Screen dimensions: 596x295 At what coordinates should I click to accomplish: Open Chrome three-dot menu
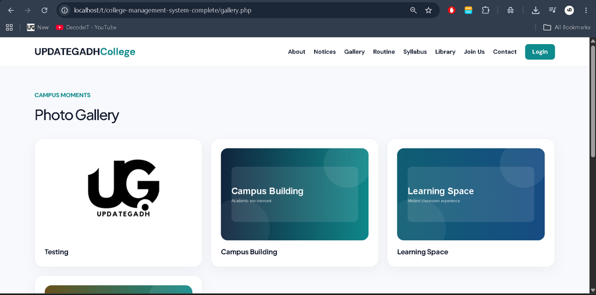(586, 10)
